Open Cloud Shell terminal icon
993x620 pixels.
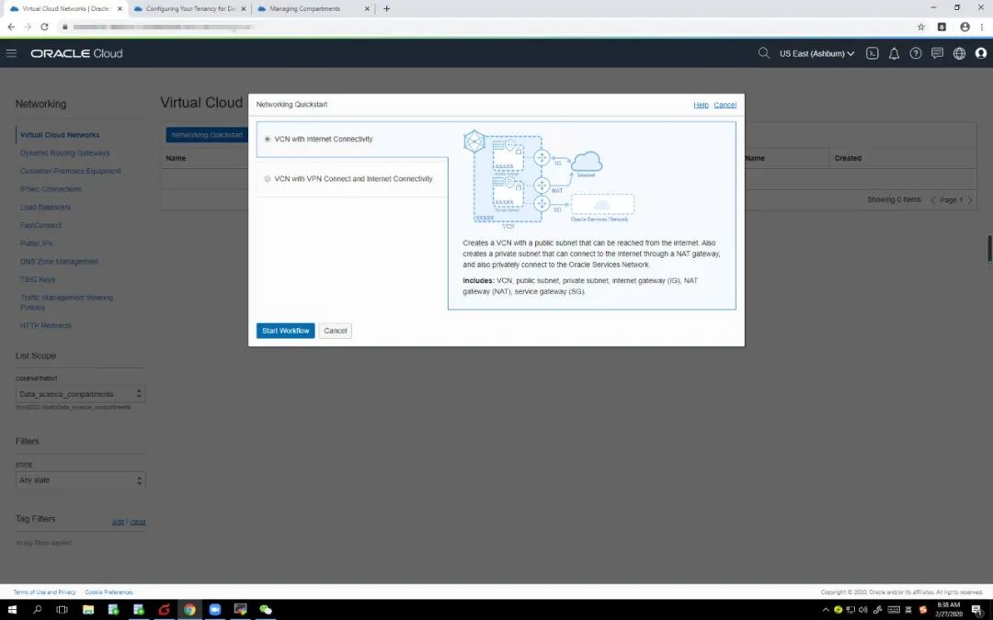(x=872, y=54)
